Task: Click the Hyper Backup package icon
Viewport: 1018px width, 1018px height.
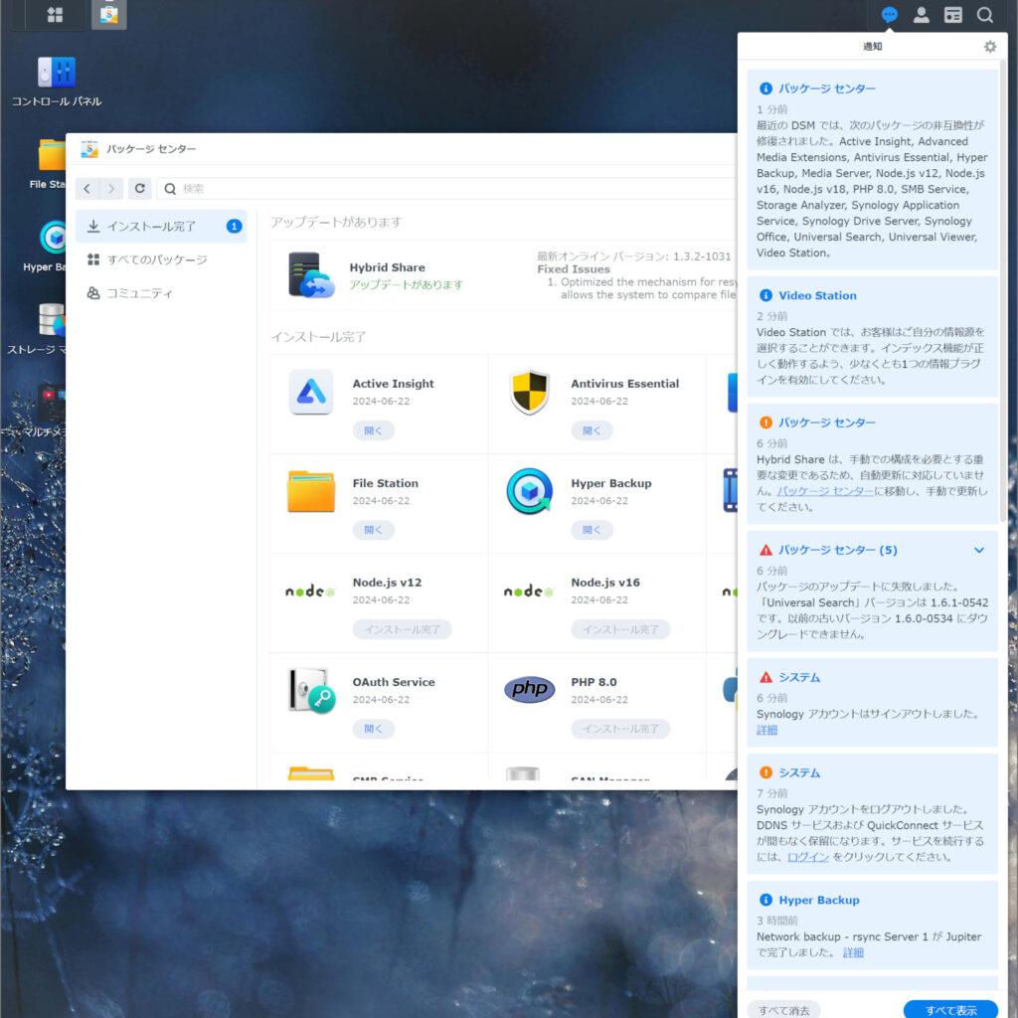Action: tap(530, 491)
